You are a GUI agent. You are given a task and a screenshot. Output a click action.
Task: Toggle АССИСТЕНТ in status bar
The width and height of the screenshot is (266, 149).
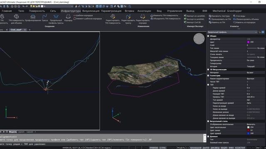pos(240,148)
